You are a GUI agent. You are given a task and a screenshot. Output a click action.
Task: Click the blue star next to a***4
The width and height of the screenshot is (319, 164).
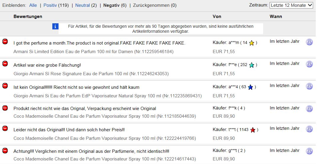[250, 87]
